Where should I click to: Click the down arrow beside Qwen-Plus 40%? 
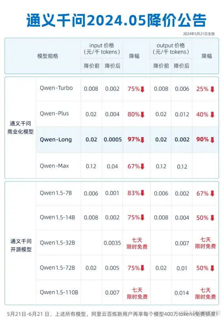[212, 115]
